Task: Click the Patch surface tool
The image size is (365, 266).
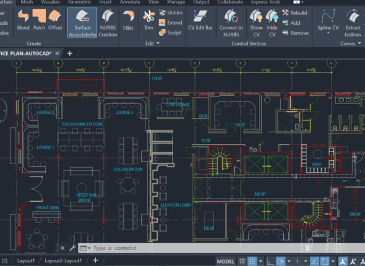Action: click(x=39, y=20)
